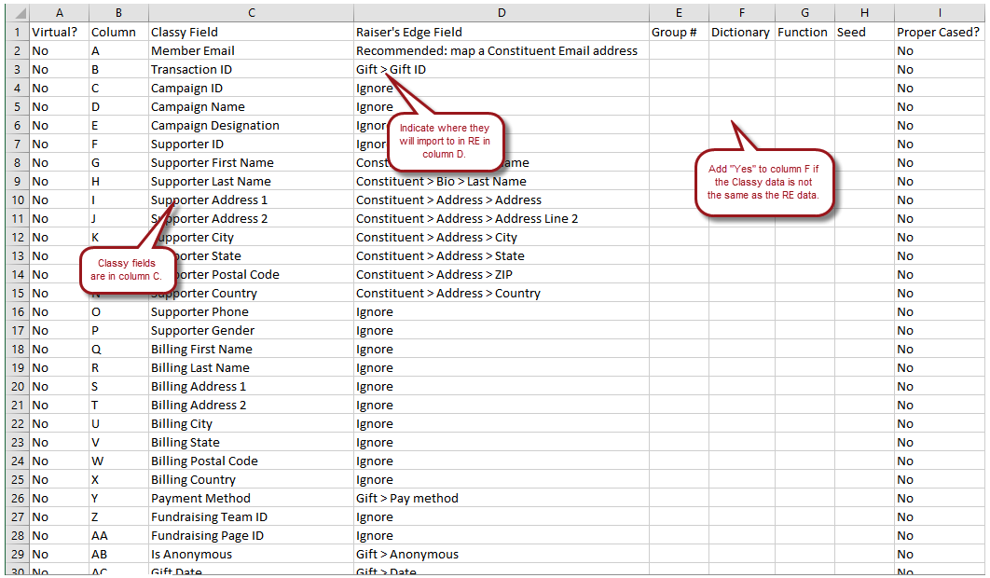This screenshot has width=990, height=578.
Task: Select the "W" cell beside Billing Postal Code
Action: [118, 461]
